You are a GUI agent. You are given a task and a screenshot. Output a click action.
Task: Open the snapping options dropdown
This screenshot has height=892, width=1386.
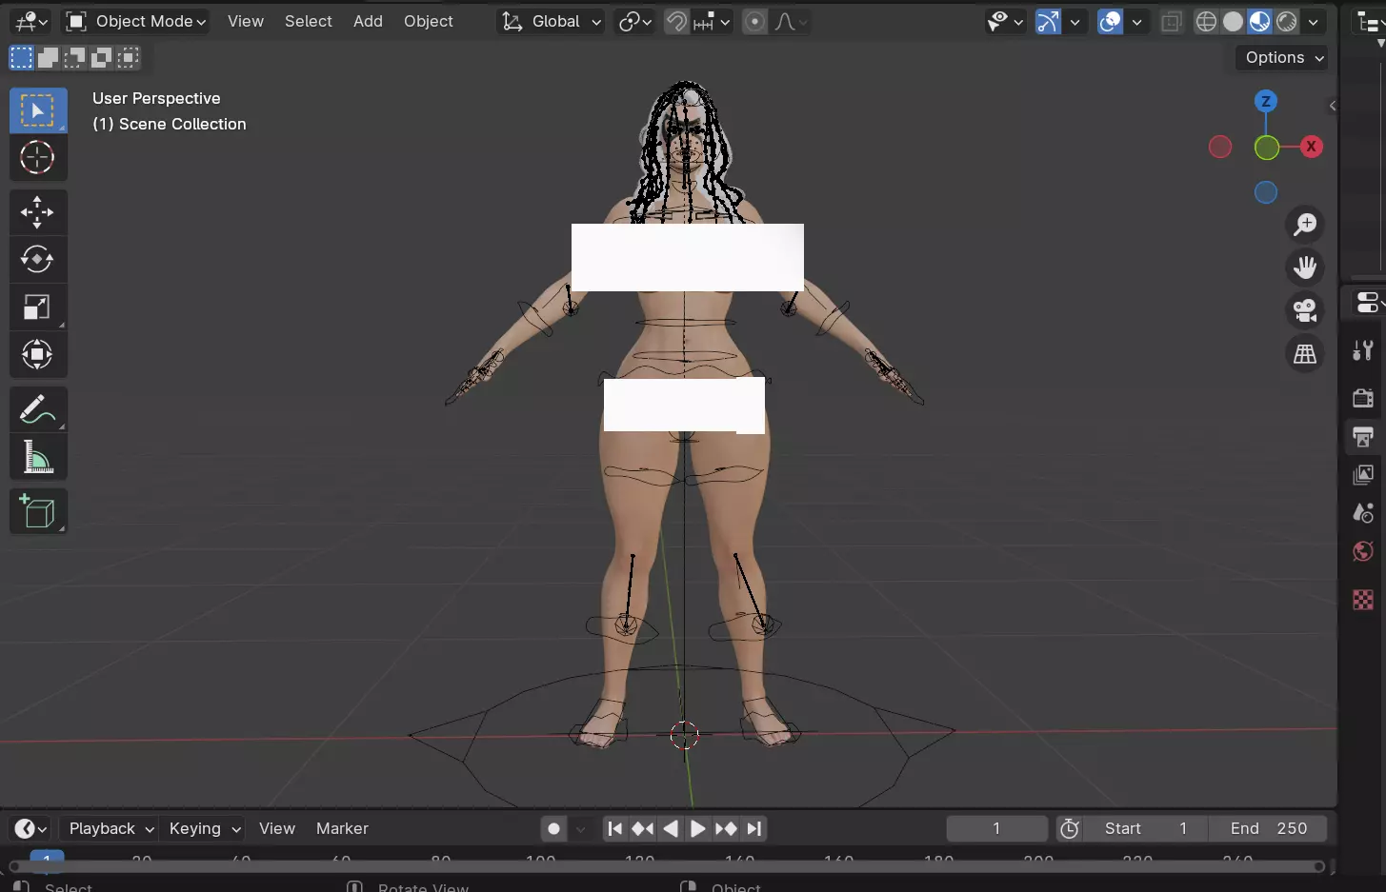coord(712,21)
